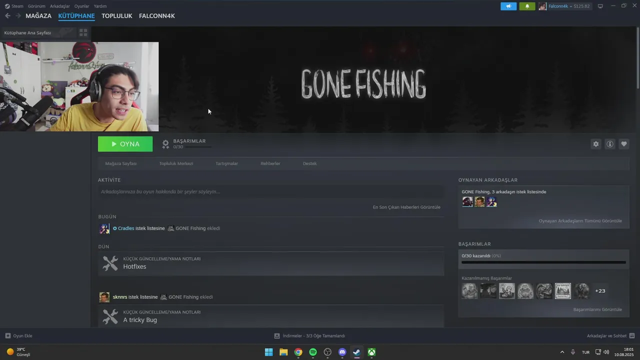Screen dimensions: 640x360
Task: Open File Explorer from taskbar
Action: [283, 352]
